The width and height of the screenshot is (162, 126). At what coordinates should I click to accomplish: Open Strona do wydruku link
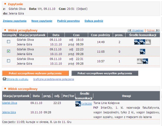[18, 79]
